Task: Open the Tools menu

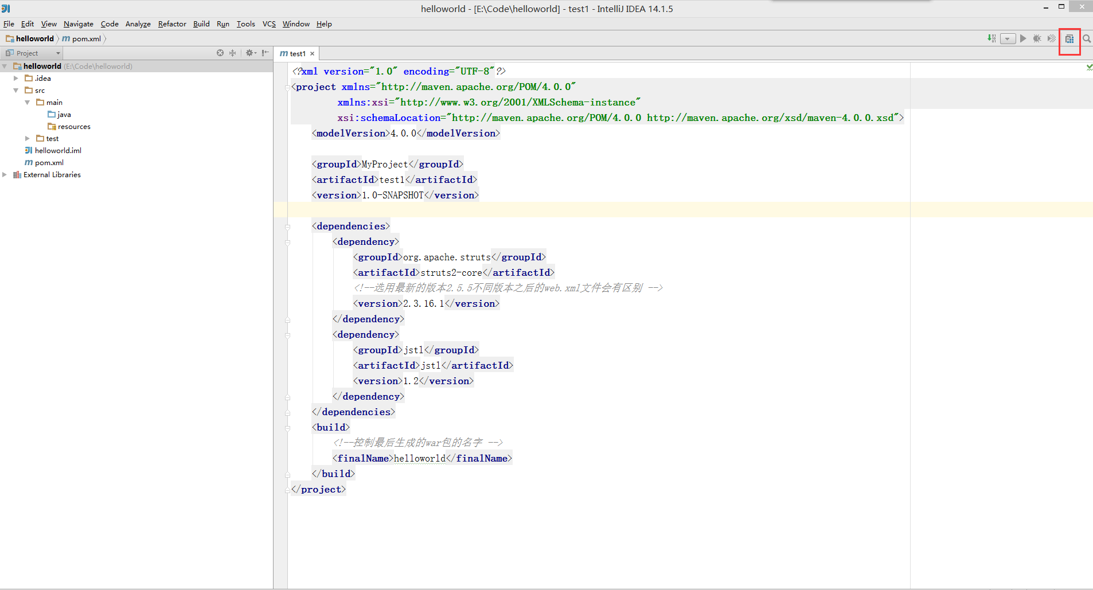Action: [x=246, y=24]
